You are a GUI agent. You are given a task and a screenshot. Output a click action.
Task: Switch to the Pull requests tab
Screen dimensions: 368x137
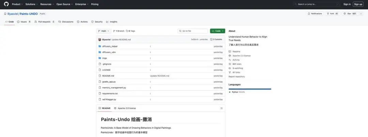click(45, 22)
